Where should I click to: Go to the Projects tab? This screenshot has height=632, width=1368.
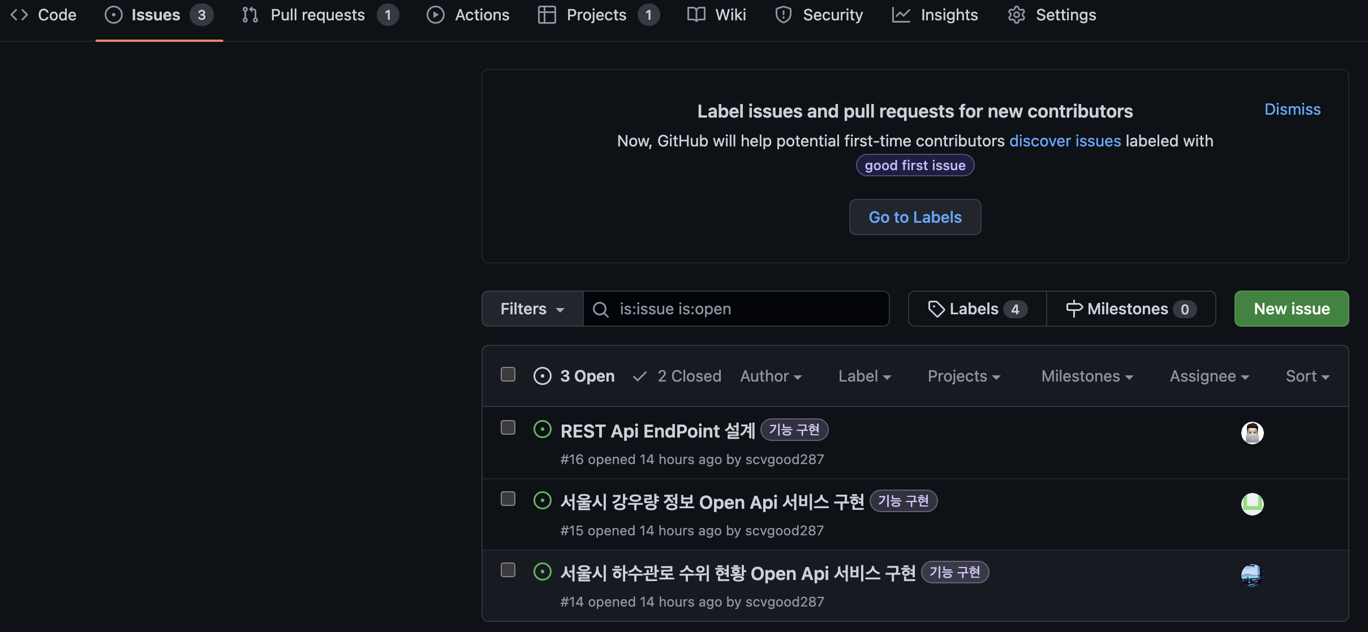click(599, 15)
